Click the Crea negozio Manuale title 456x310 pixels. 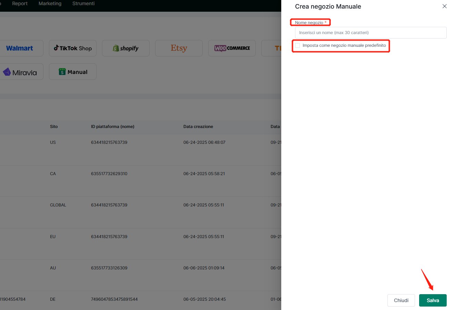[328, 7]
